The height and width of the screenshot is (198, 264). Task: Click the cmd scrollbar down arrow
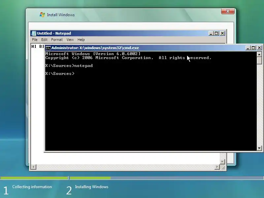(259, 148)
